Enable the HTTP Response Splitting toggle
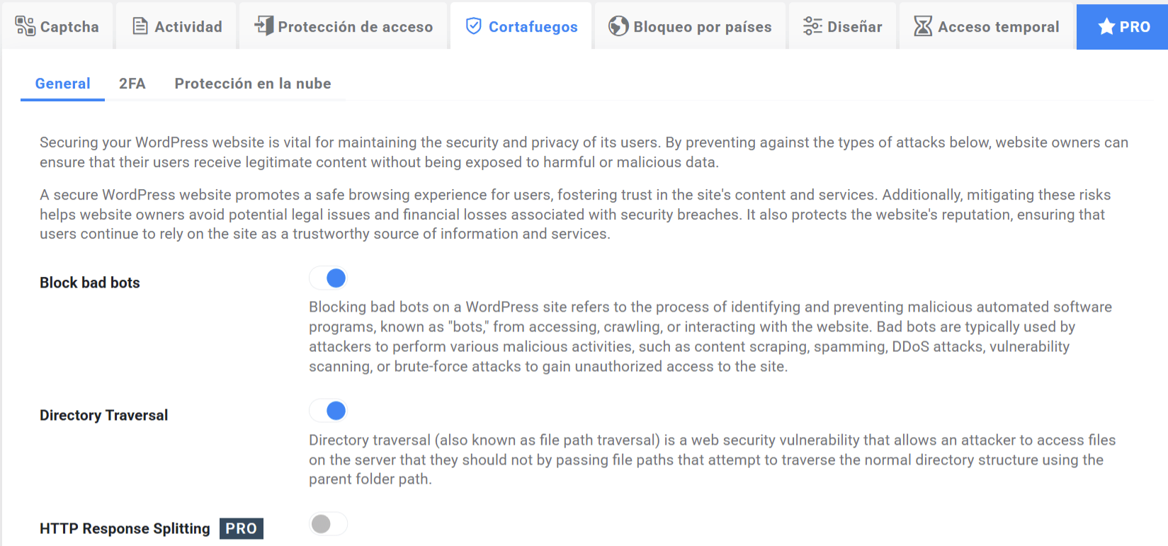1168x546 pixels. pyautogui.click(x=329, y=524)
